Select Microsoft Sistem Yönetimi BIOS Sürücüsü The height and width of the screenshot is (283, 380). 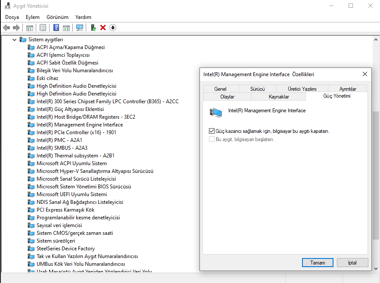pyautogui.click(x=84, y=187)
